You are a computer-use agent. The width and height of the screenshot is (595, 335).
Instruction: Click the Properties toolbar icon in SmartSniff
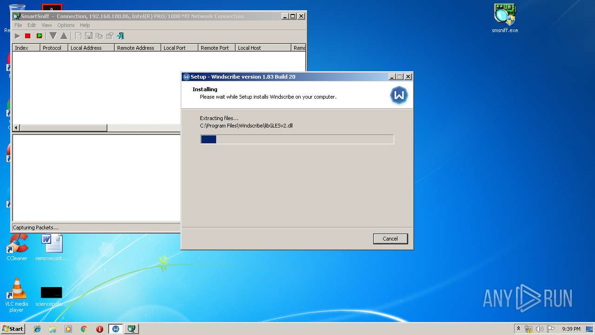pyautogui.click(x=110, y=36)
